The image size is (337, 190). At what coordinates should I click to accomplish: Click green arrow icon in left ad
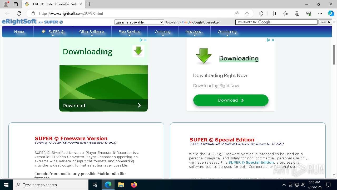click(138, 51)
